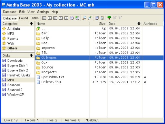165x124 pixels.
Task: Click the star icon next to MP3
Action: click(4, 34)
